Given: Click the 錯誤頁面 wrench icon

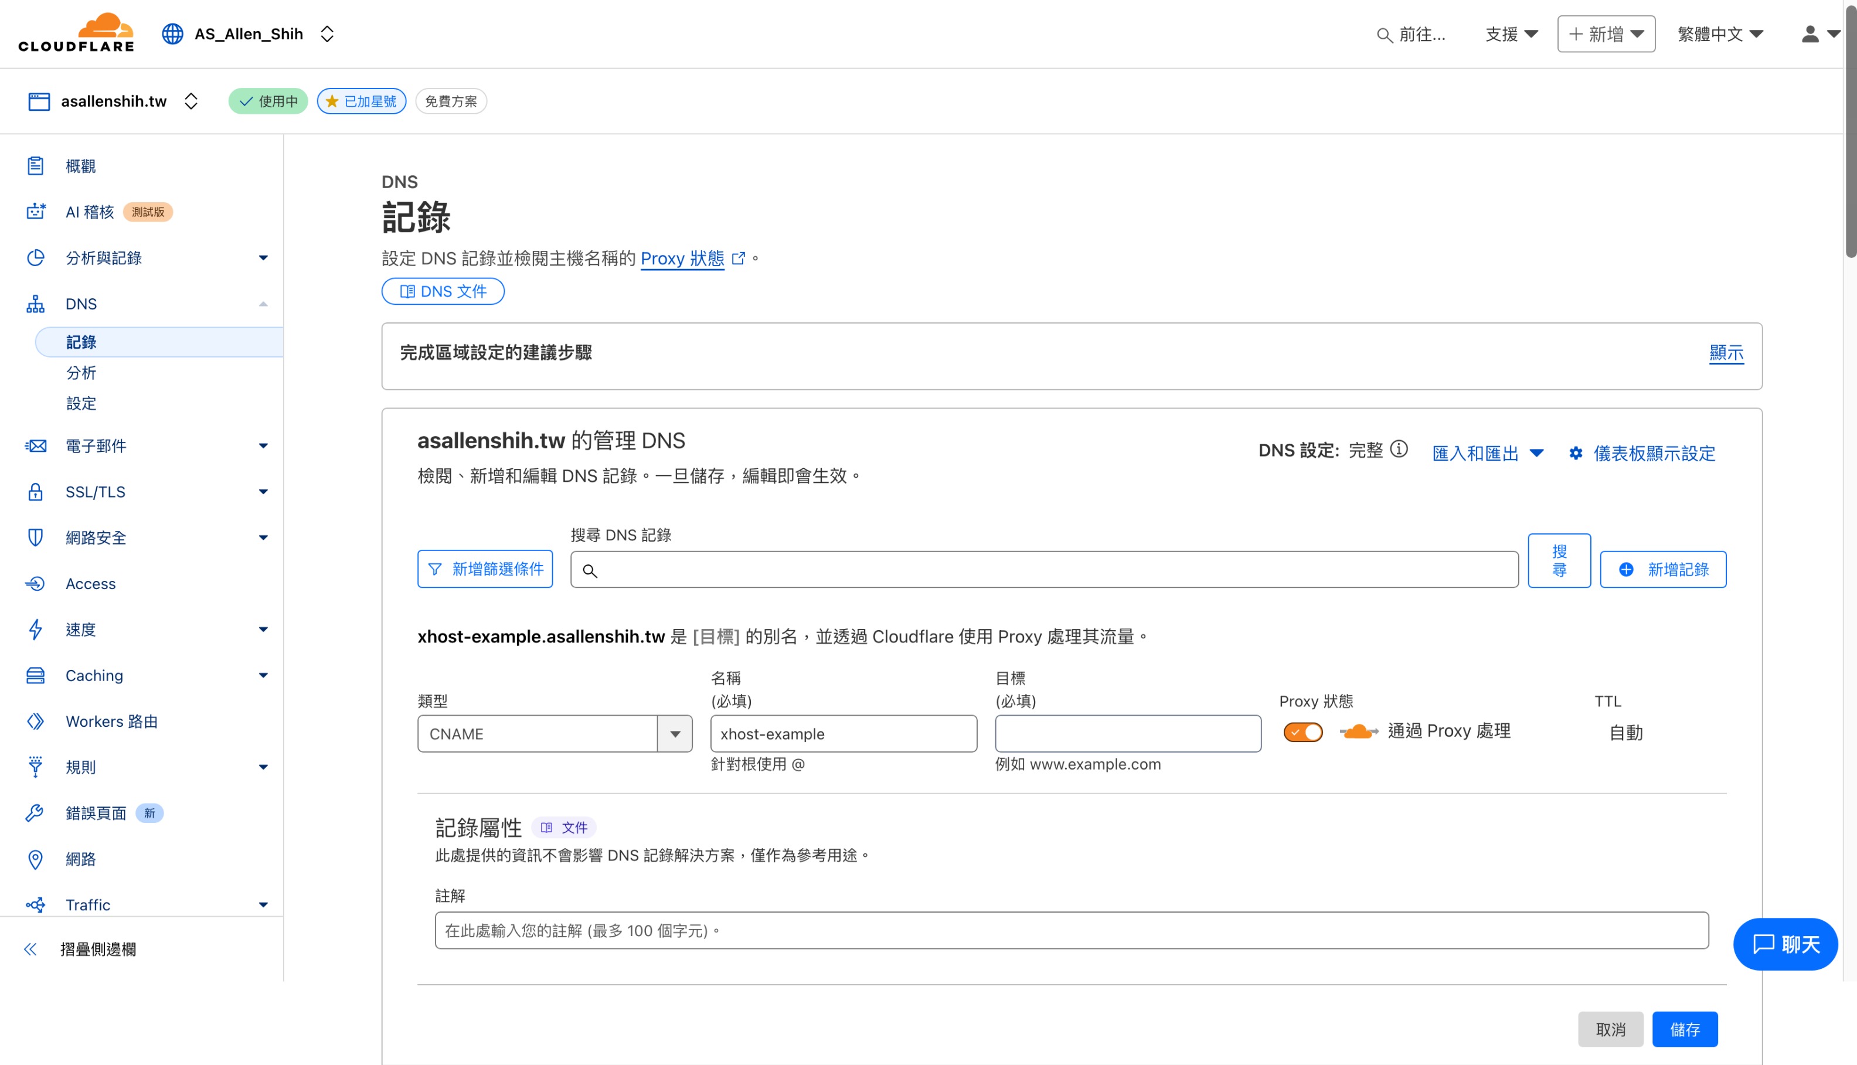Looking at the screenshot, I should tap(35, 814).
